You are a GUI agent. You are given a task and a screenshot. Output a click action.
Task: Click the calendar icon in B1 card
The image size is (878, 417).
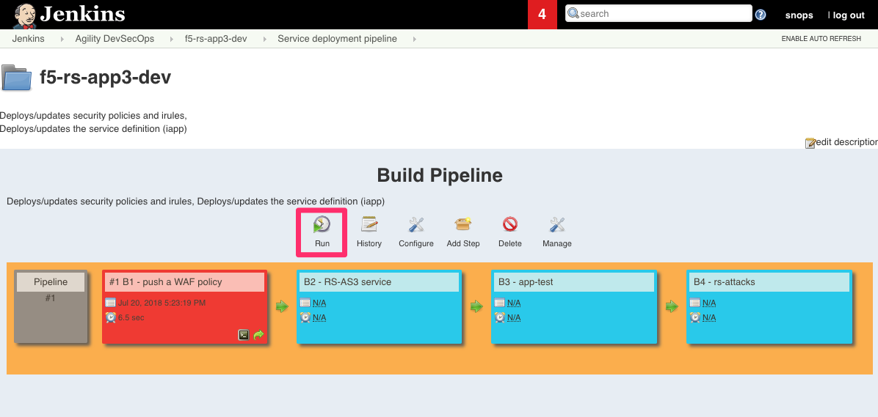(110, 303)
